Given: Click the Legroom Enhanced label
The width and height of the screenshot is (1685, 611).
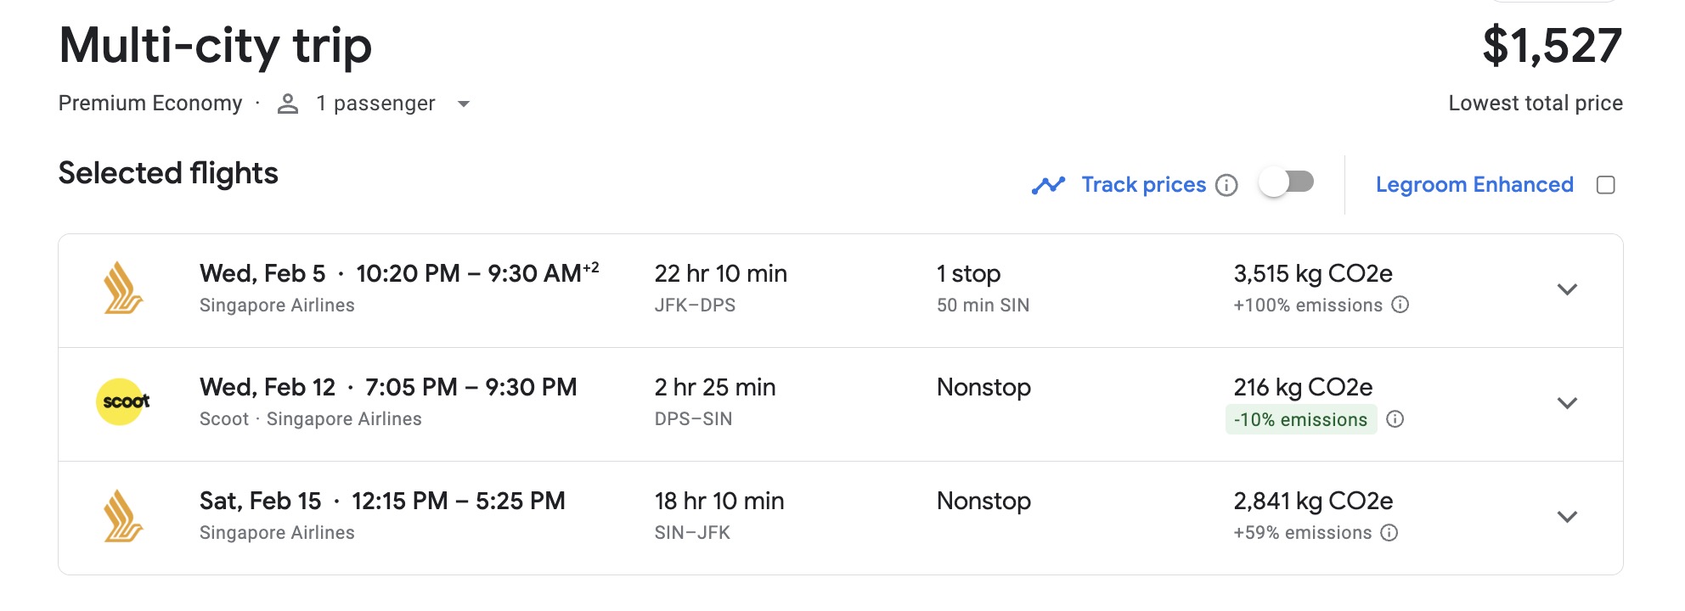Looking at the screenshot, I should 1475,184.
